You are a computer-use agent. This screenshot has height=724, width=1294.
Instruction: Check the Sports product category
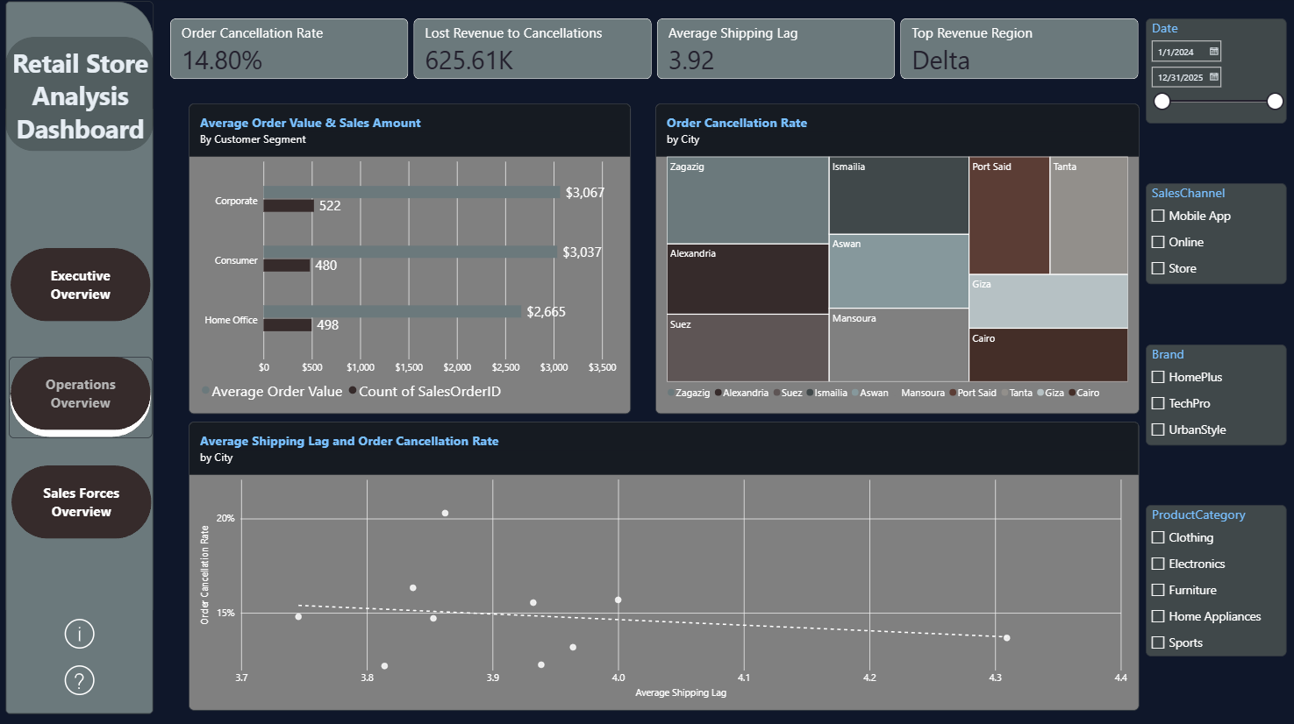click(1158, 642)
